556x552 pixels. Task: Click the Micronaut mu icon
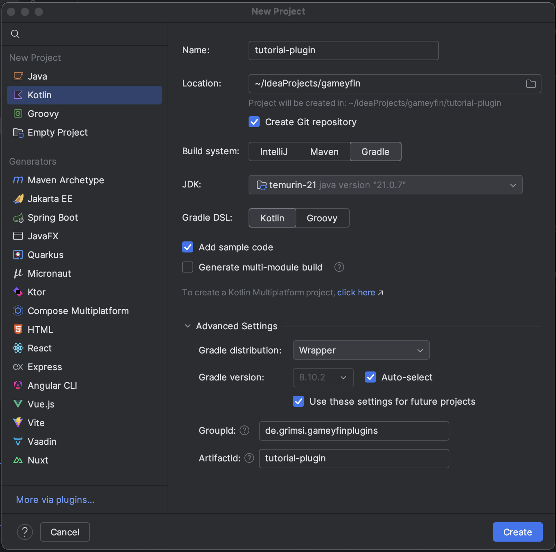pyautogui.click(x=18, y=273)
